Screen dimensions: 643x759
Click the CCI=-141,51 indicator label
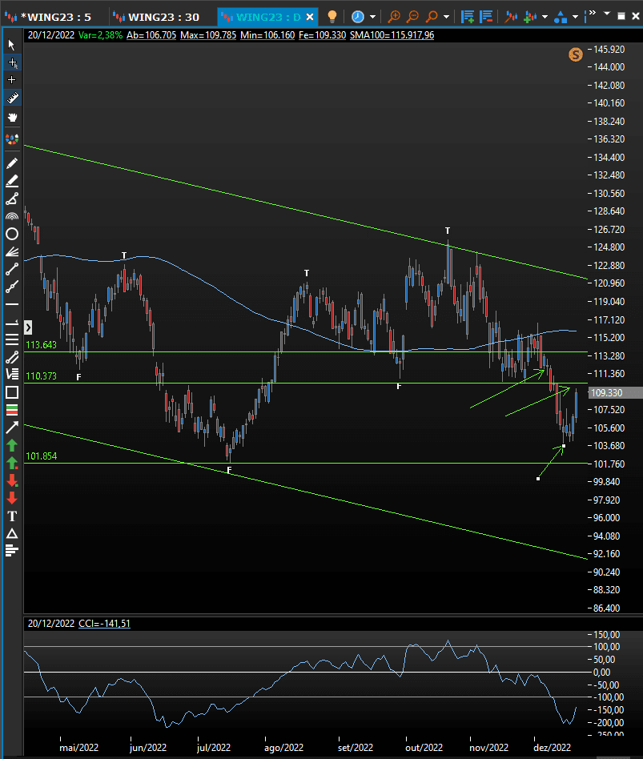(x=104, y=624)
